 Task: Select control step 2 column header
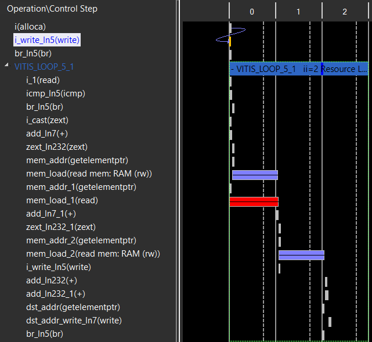coord(345,12)
